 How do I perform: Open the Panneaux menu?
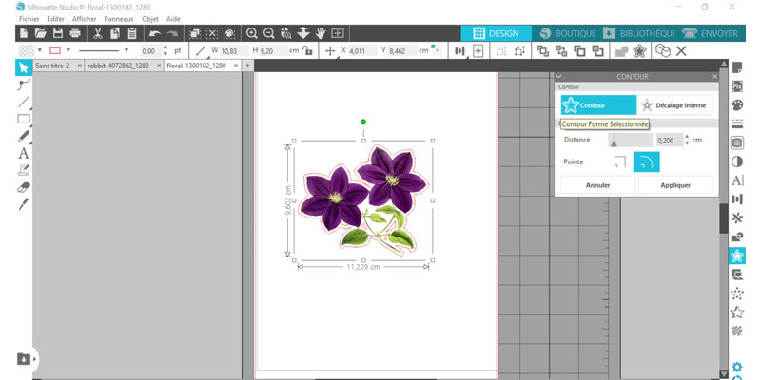coord(119,19)
